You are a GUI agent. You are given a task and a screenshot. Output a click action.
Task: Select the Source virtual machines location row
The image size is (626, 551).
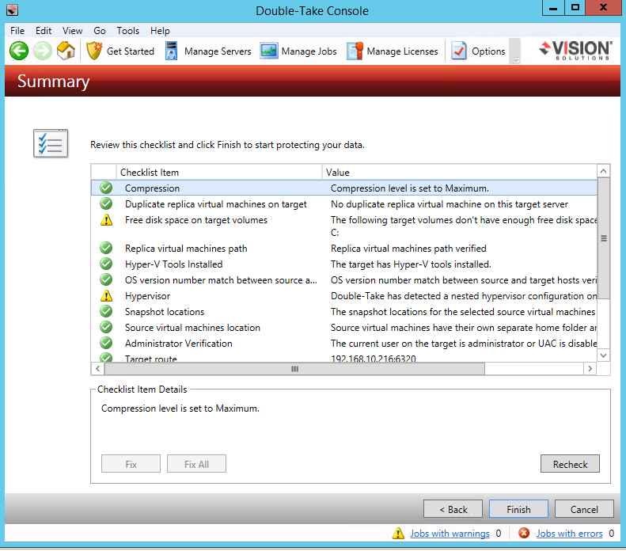click(344, 328)
